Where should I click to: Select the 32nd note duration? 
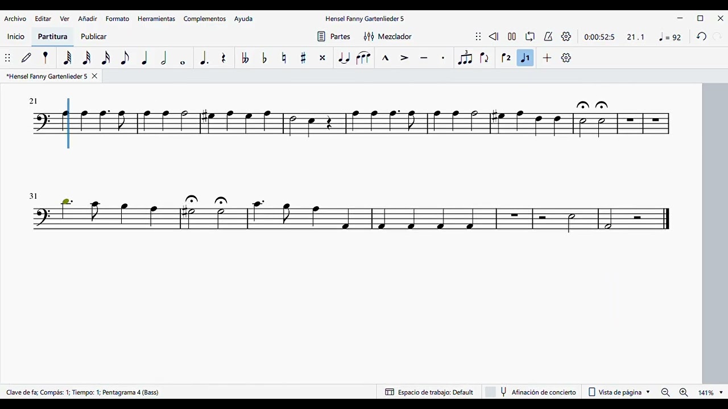coord(86,58)
